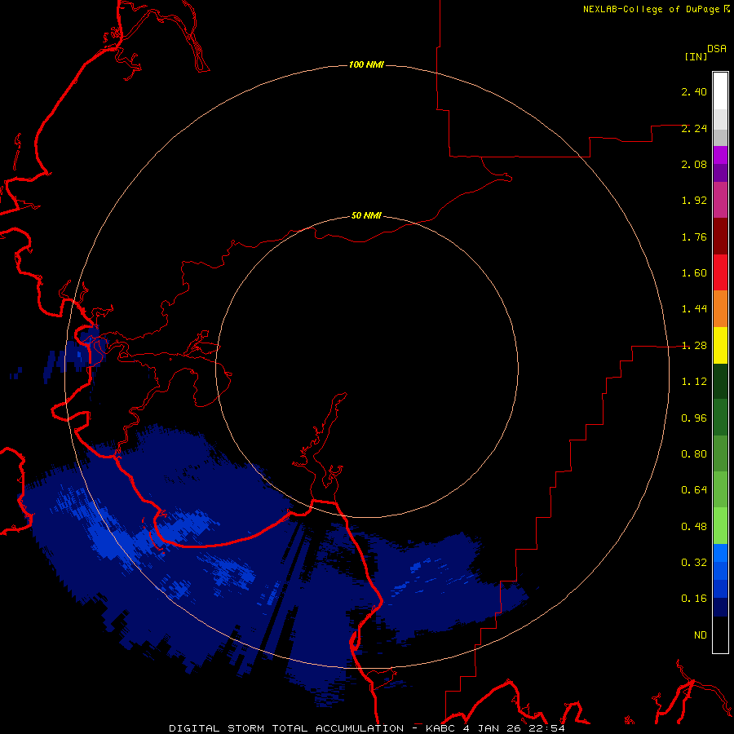This screenshot has width=734, height=734.
Task: Click the 1.92 legend value
Action: 694,201
